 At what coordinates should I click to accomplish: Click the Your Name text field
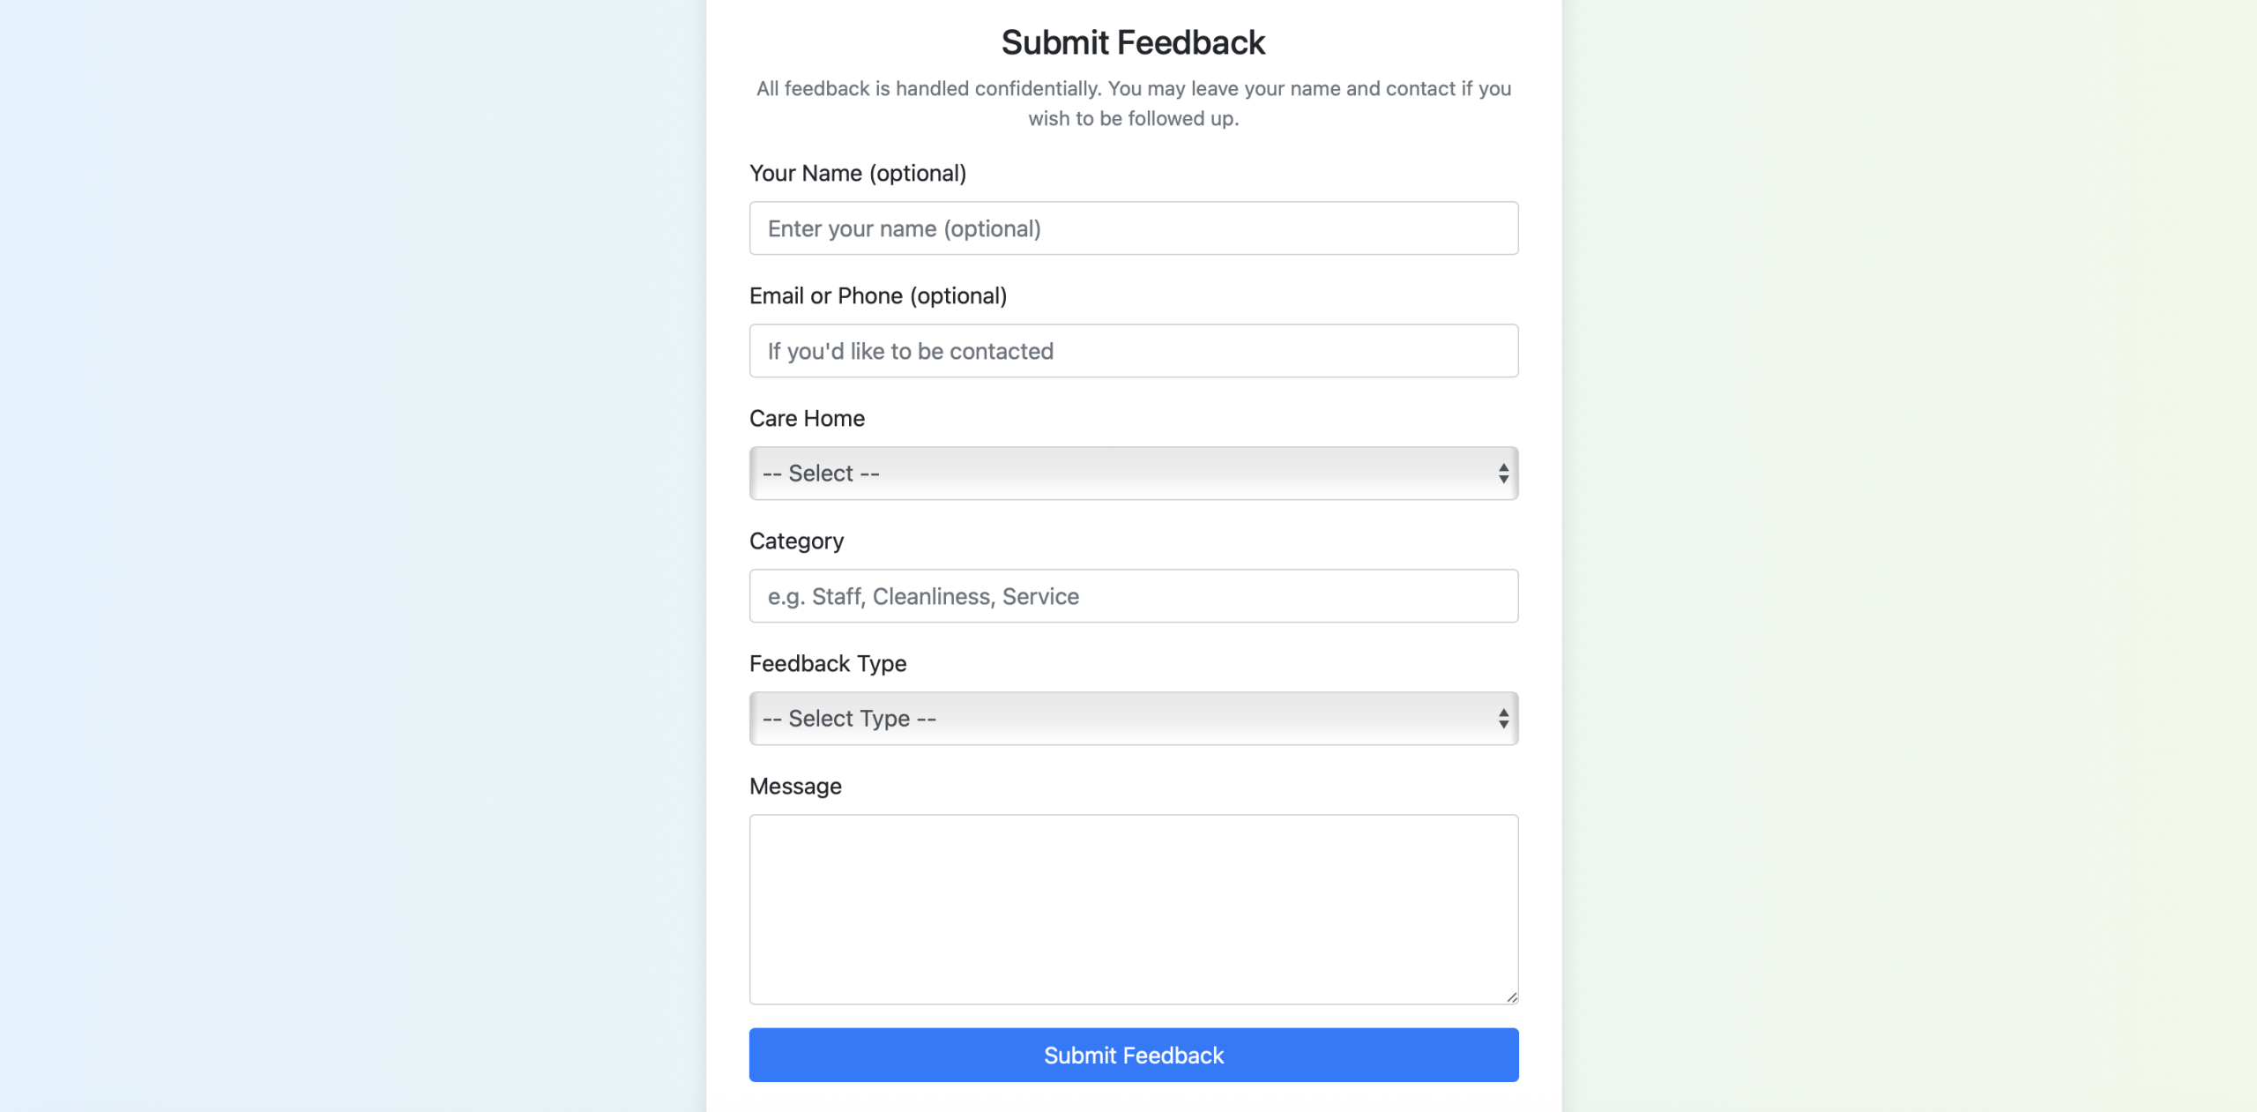click(x=1133, y=228)
